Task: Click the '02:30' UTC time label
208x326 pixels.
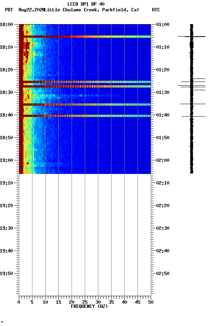Action: (163, 228)
